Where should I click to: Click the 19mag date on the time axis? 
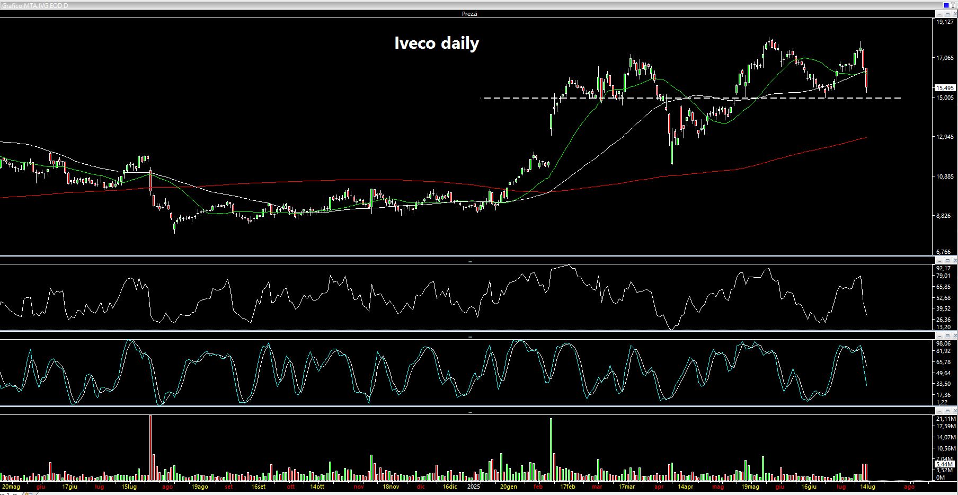[x=750, y=487]
